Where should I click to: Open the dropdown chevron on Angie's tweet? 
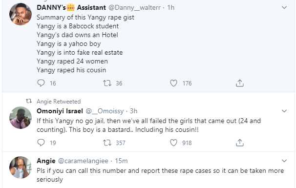pyautogui.click(x=284, y=161)
